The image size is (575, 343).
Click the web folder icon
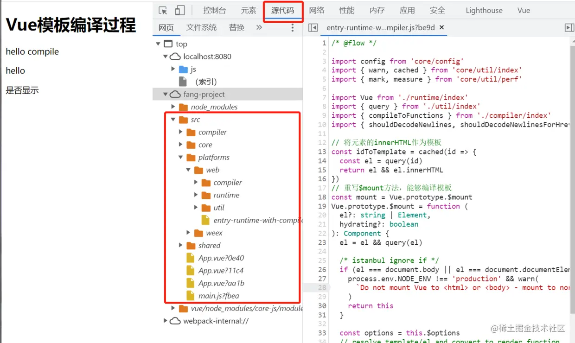pyautogui.click(x=198, y=170)
